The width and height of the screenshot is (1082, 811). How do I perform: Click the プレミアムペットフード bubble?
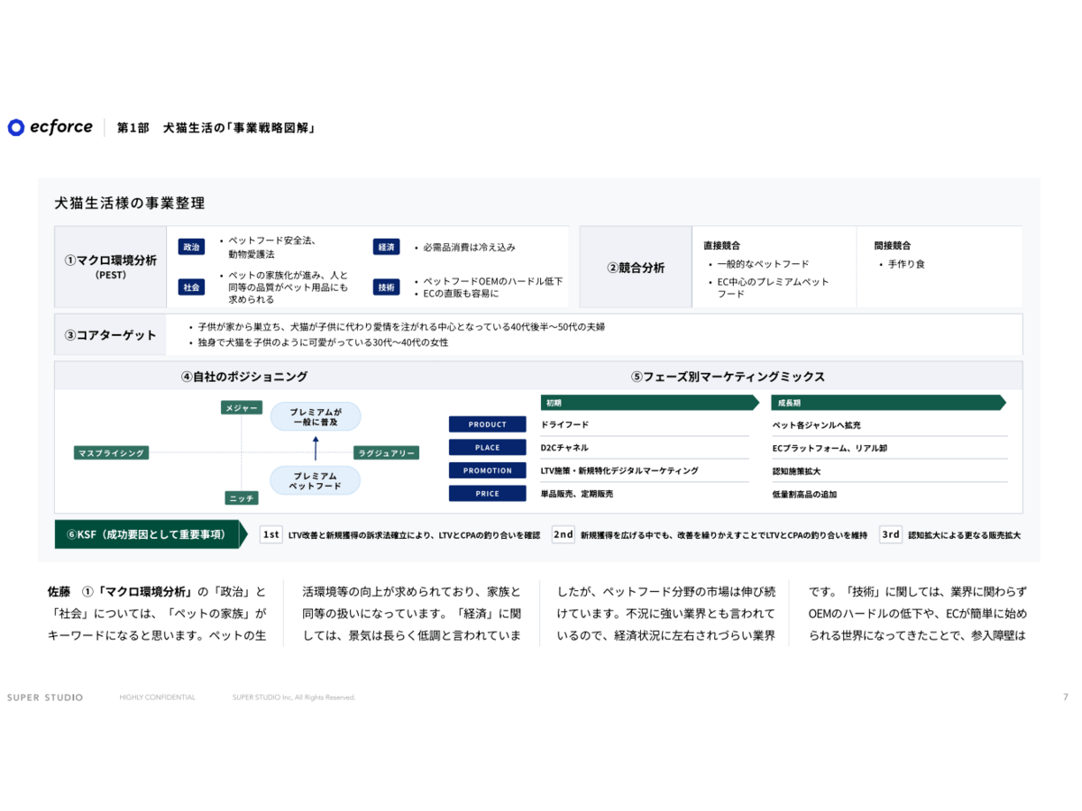[315, 480]
